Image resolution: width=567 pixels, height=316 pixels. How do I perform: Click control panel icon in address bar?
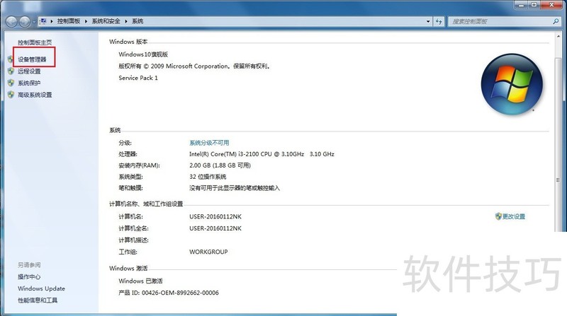[x=43, y=21]
